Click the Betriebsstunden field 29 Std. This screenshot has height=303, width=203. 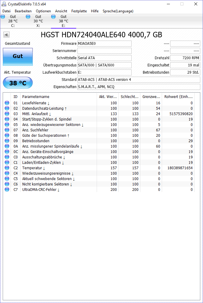pos(185,72)
